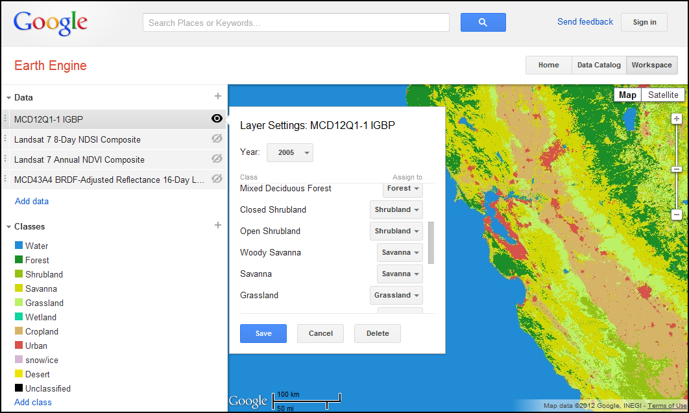Click the Add data link
The width and height of the screenshot is (689, 413).
pos(32,202)
